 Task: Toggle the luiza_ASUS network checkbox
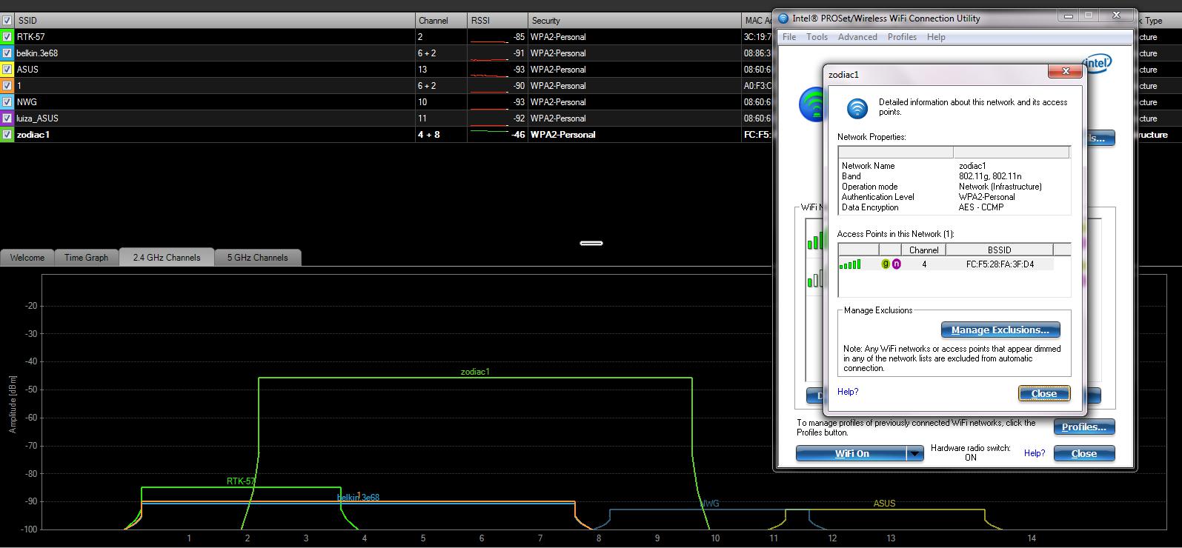click(7, 118)
